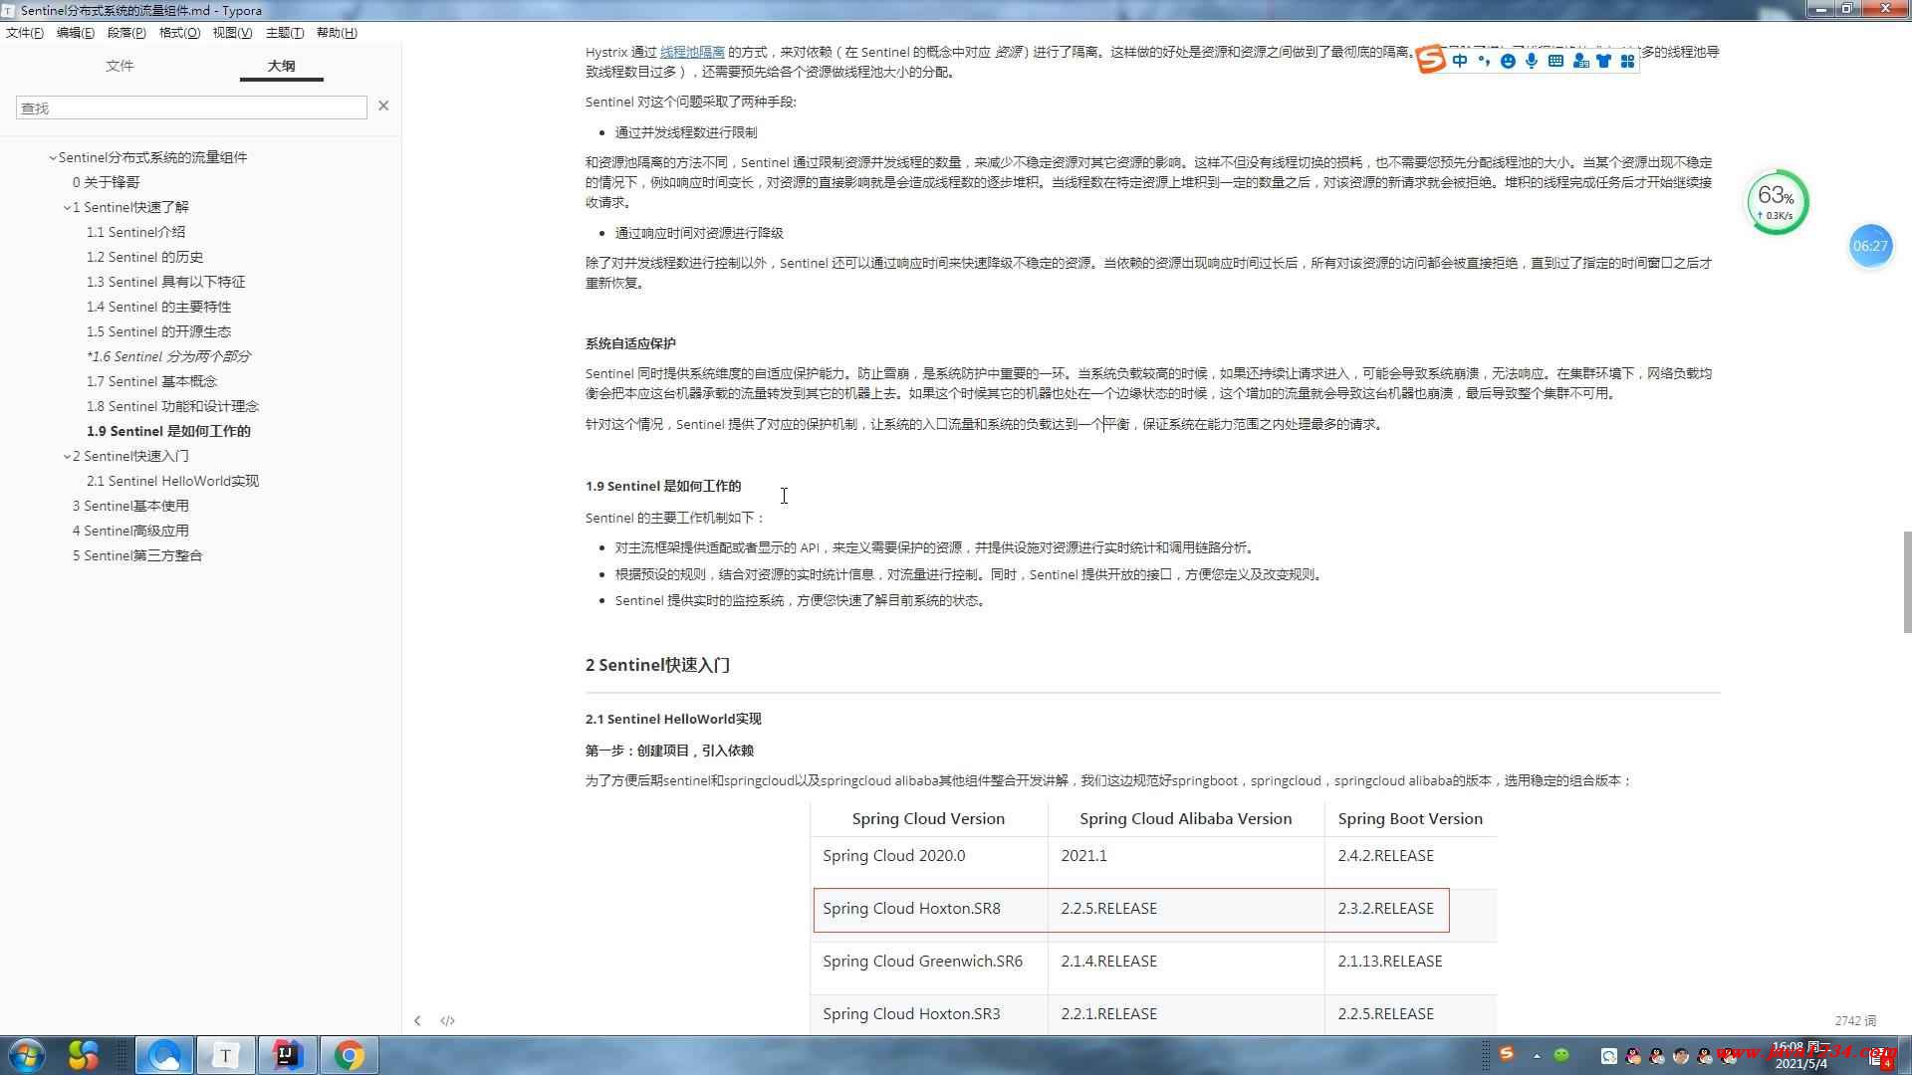
Task: Open Sogou toolbox grid icon
Action: pyautogui.click(x=1627, y=61)
